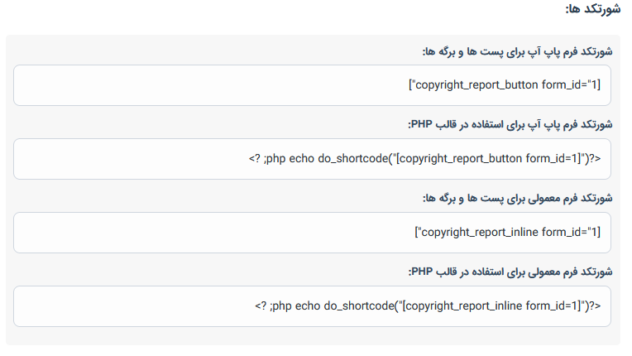
Task: Click the normal form PHP template label
Action: point(510,272)
